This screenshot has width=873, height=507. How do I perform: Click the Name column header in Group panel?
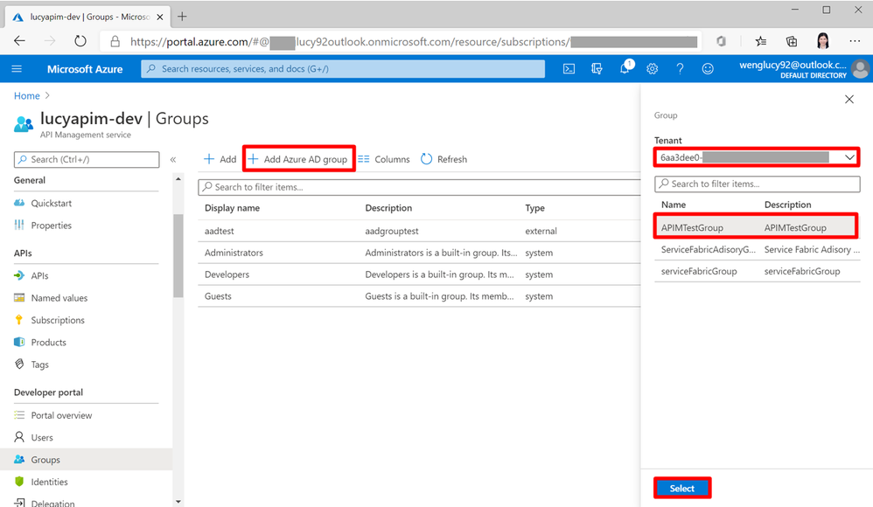tap(674, 205)
